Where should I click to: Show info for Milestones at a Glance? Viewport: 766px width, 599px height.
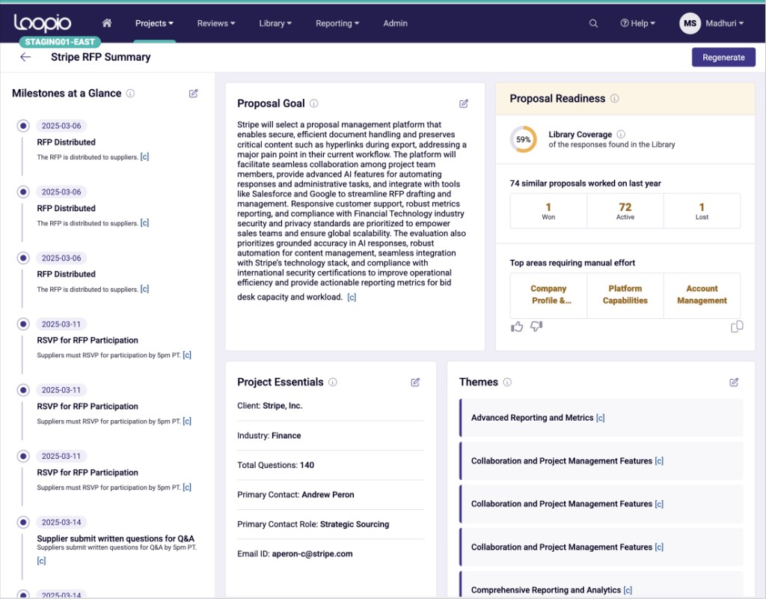(x=130, y=94)
